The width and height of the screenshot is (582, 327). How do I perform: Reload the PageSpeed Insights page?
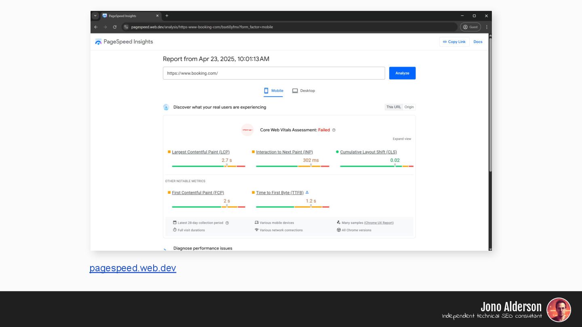click(x=115, y=27)
